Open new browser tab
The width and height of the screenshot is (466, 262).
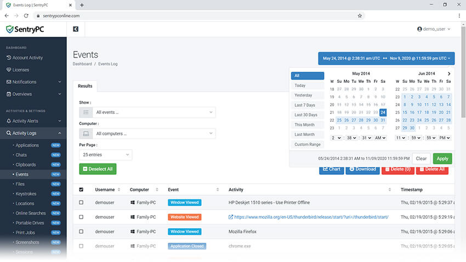[82, 5]
